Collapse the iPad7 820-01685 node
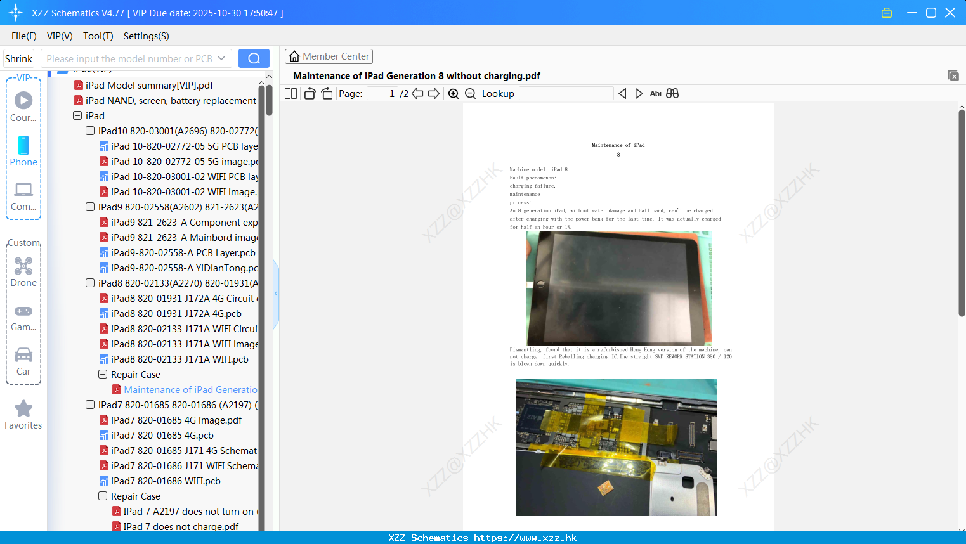966x544 pixels. (x=90, y=405)
